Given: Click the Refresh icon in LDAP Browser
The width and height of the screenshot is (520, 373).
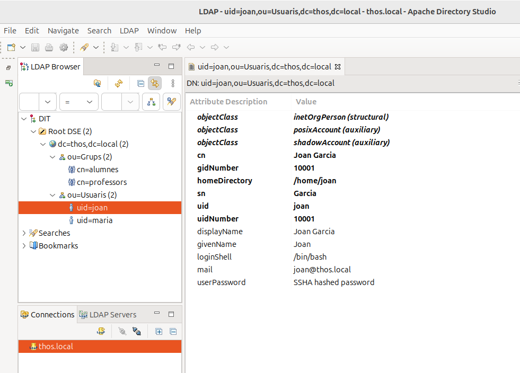Looking at the screenshot, I should (x=119, y=83).
